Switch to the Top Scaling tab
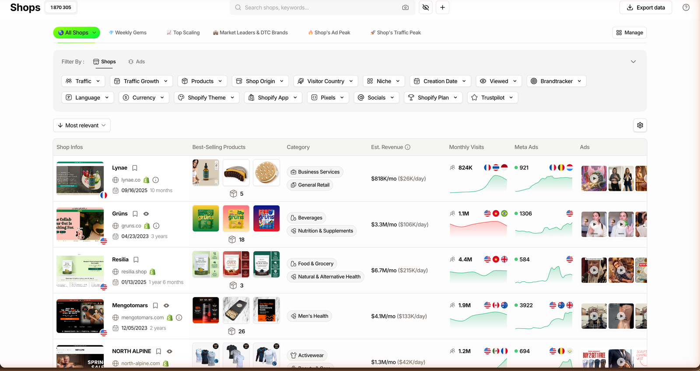 click(183, 33)
